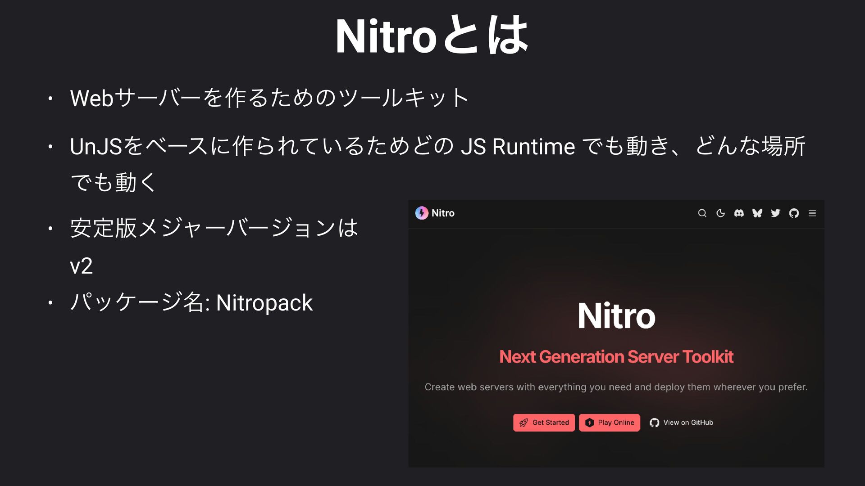Click the GitHub icon beside View on GitHub
This screenshot has width=865, height=486.
(x=655, y=423)
